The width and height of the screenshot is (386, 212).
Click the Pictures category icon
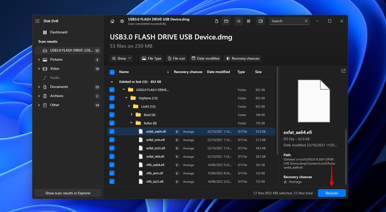coord(45,60)
